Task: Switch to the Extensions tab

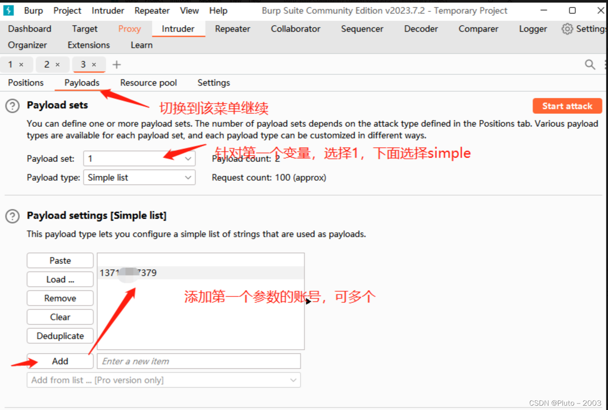Action: pos(89,45)
